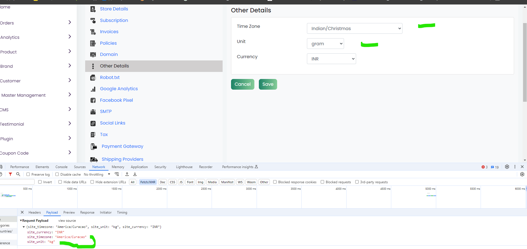Select the WS request type filter
Screen dimensions: 527x249
240,182
